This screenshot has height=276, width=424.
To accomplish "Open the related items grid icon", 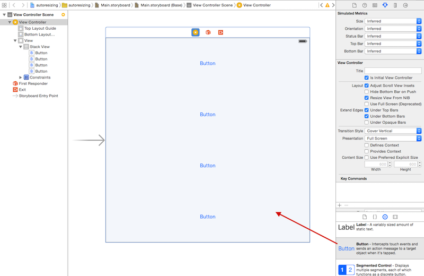I will click(4, 5).
